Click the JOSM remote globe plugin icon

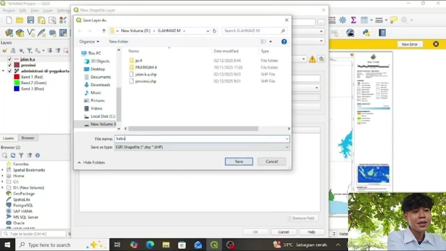(350, 33)
